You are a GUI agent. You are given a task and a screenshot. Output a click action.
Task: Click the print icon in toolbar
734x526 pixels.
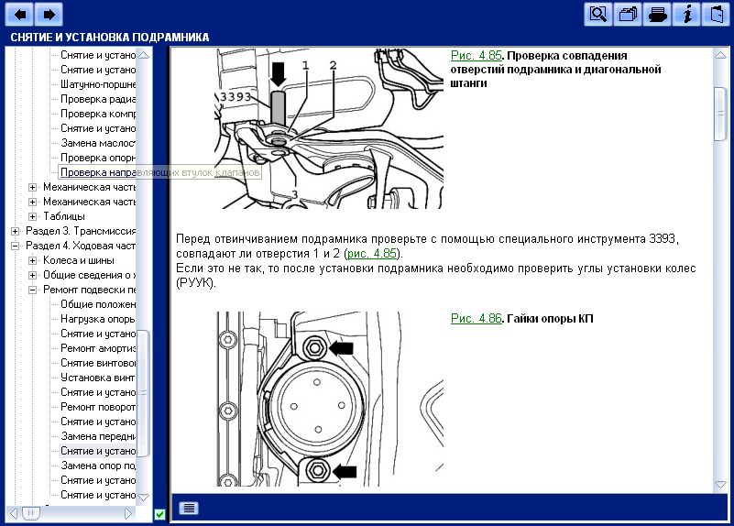click(x=657, y=14)
